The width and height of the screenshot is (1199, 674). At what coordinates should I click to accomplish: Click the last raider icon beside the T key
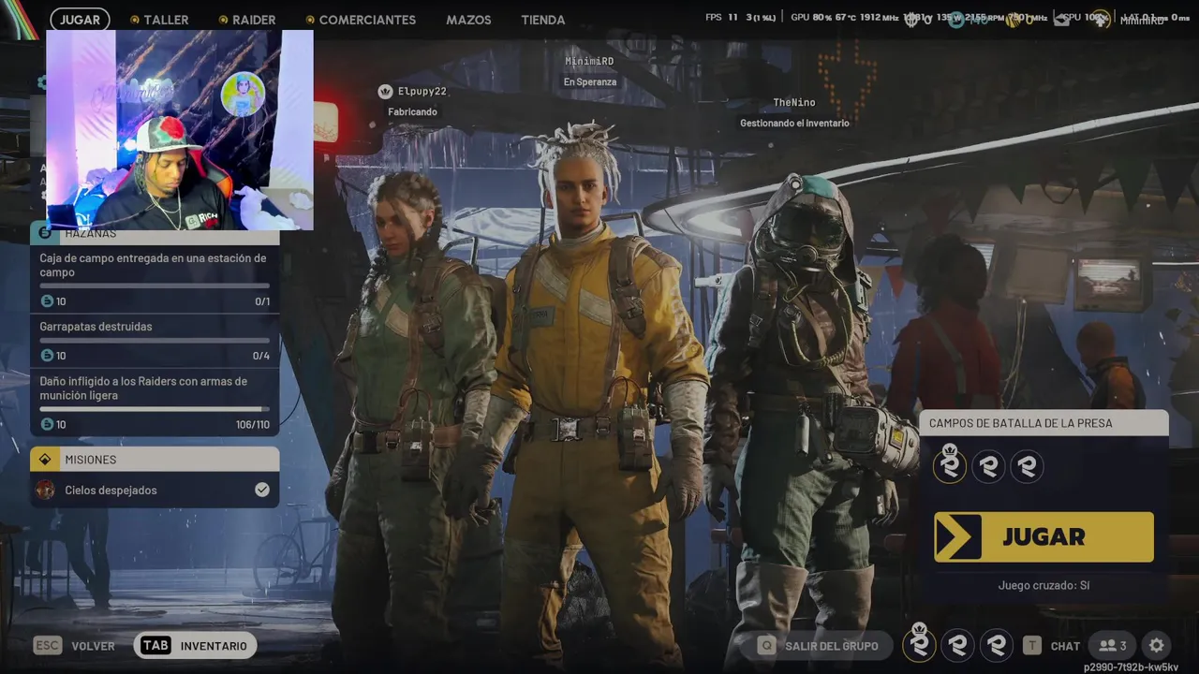pos(997,645)
